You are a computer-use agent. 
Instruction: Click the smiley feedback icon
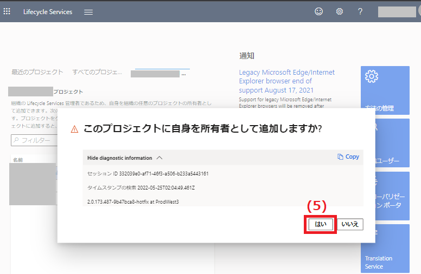click(x=318, y=11)
